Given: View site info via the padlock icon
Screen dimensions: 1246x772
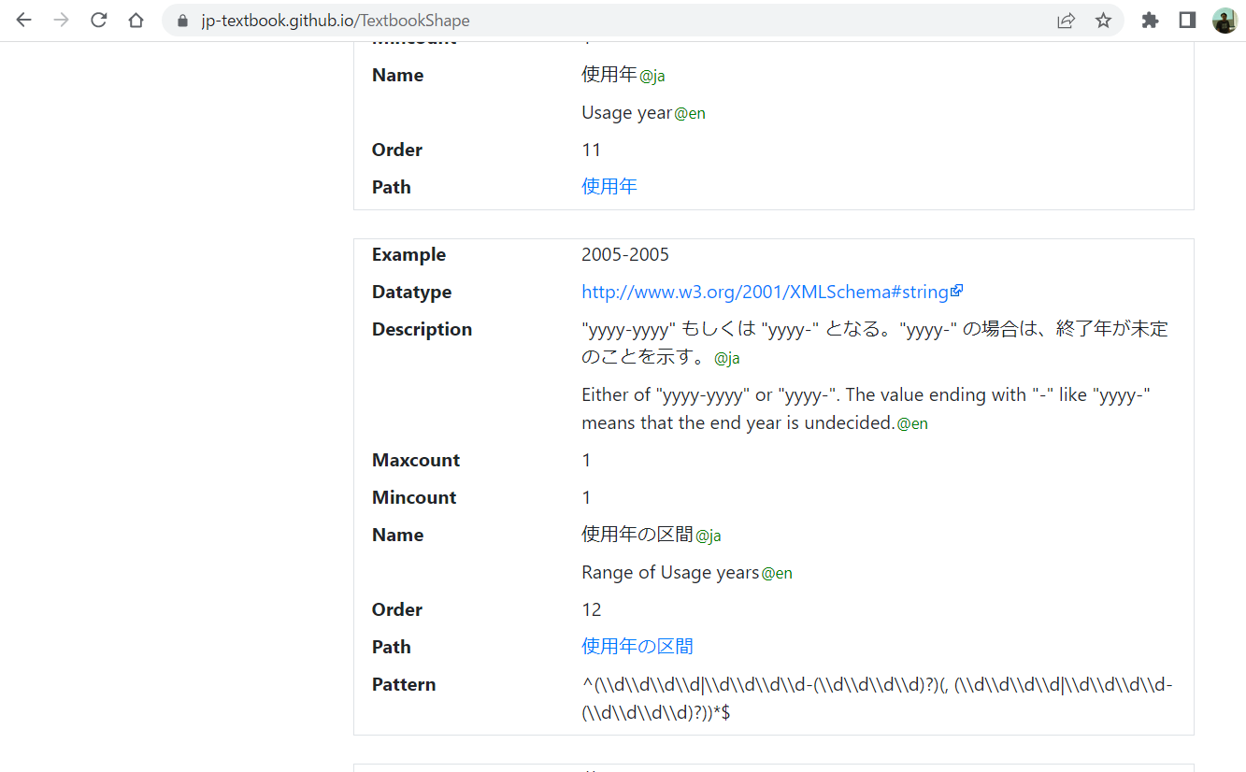Looking at the screenshot, I should (181, 20).
